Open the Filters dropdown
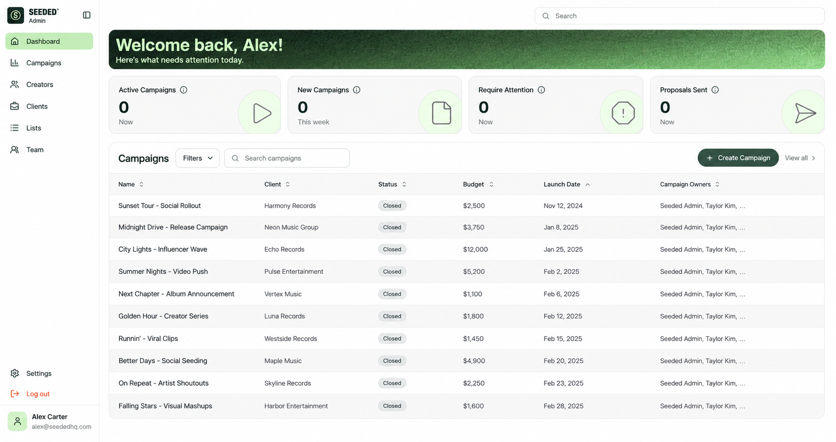 pyautogui.click(x=198, y=158)
